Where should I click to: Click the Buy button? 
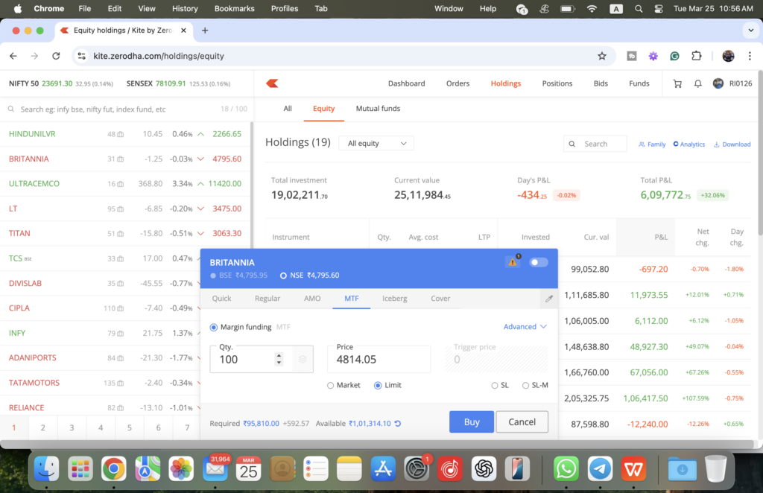coord(472,422)
